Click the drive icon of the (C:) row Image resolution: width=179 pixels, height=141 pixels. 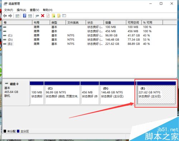click(x=5, y=36)
